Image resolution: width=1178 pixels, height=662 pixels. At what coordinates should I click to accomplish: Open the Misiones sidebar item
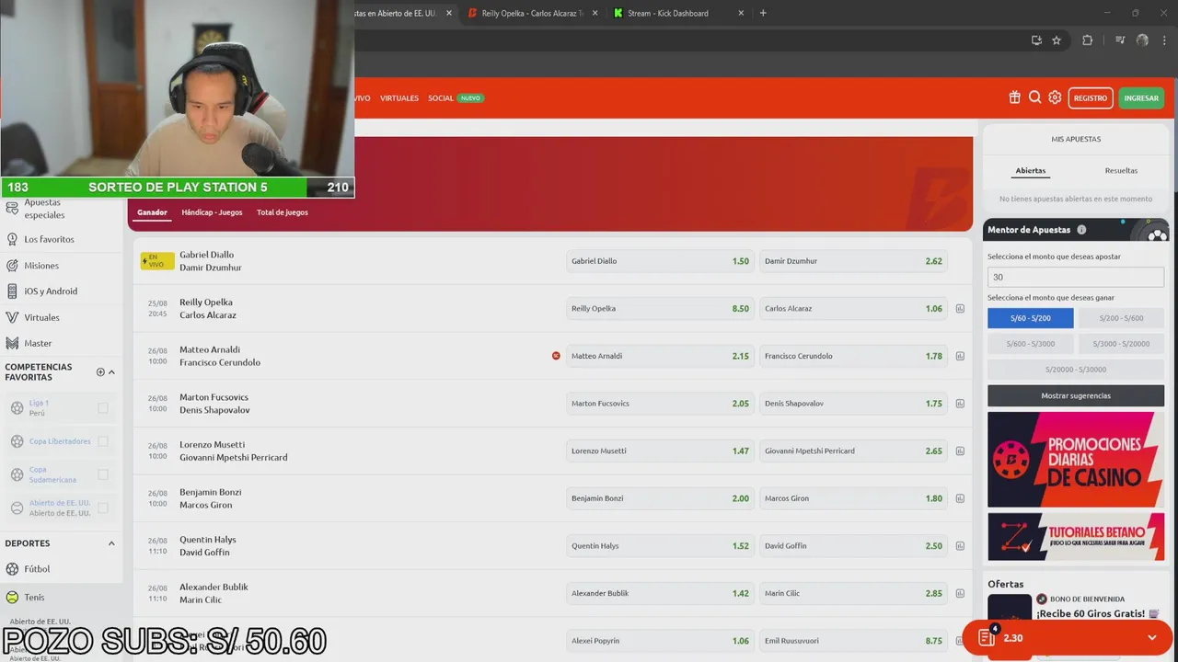[x=41, y=266]
